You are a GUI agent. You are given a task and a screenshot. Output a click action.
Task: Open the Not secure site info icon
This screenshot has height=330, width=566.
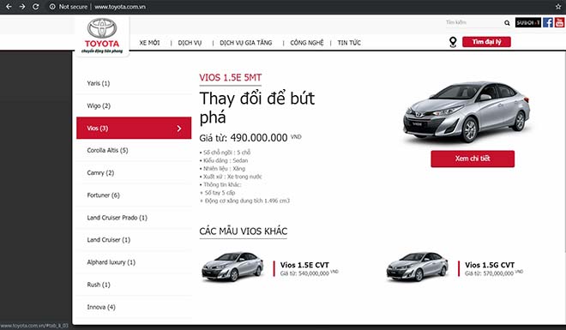52,7
